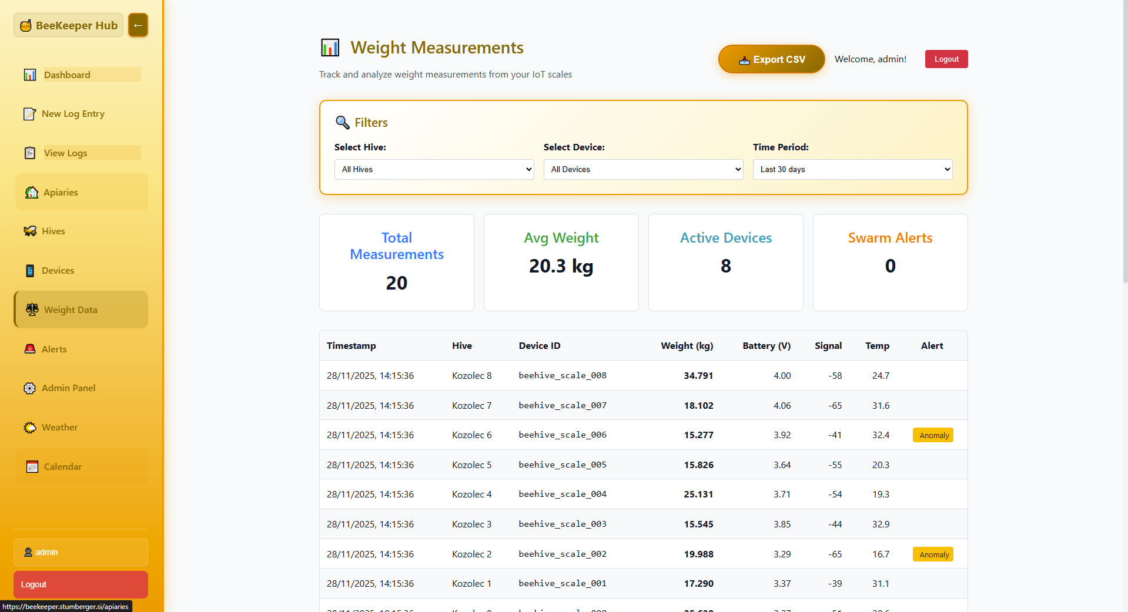Open the Admin Panel page

81,388
